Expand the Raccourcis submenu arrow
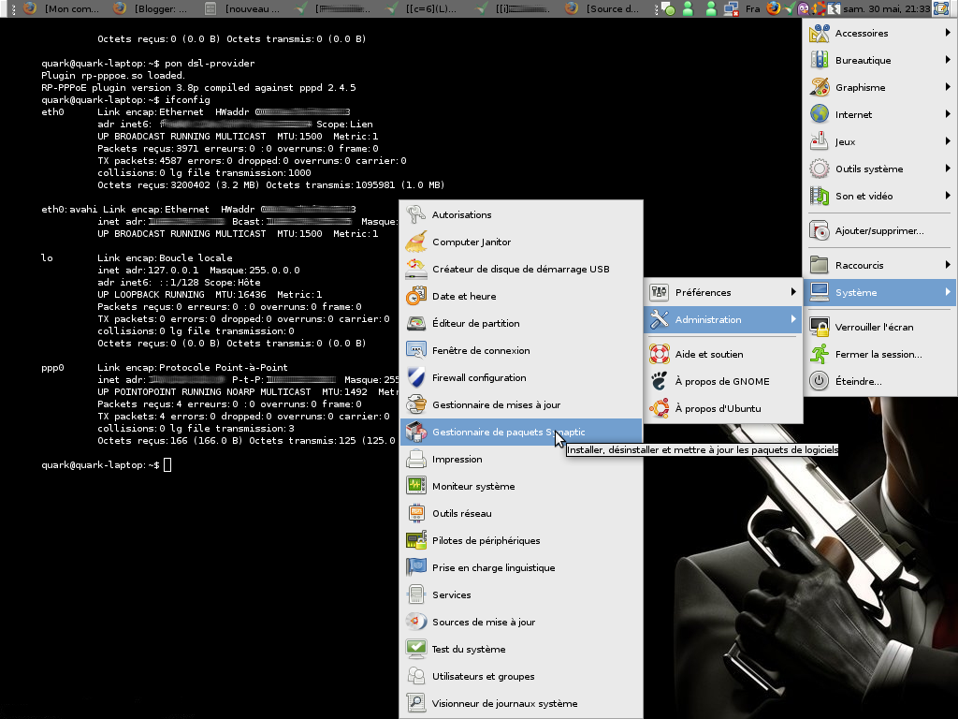The height and width of the screenshot is (719, 958). [948, 265]
